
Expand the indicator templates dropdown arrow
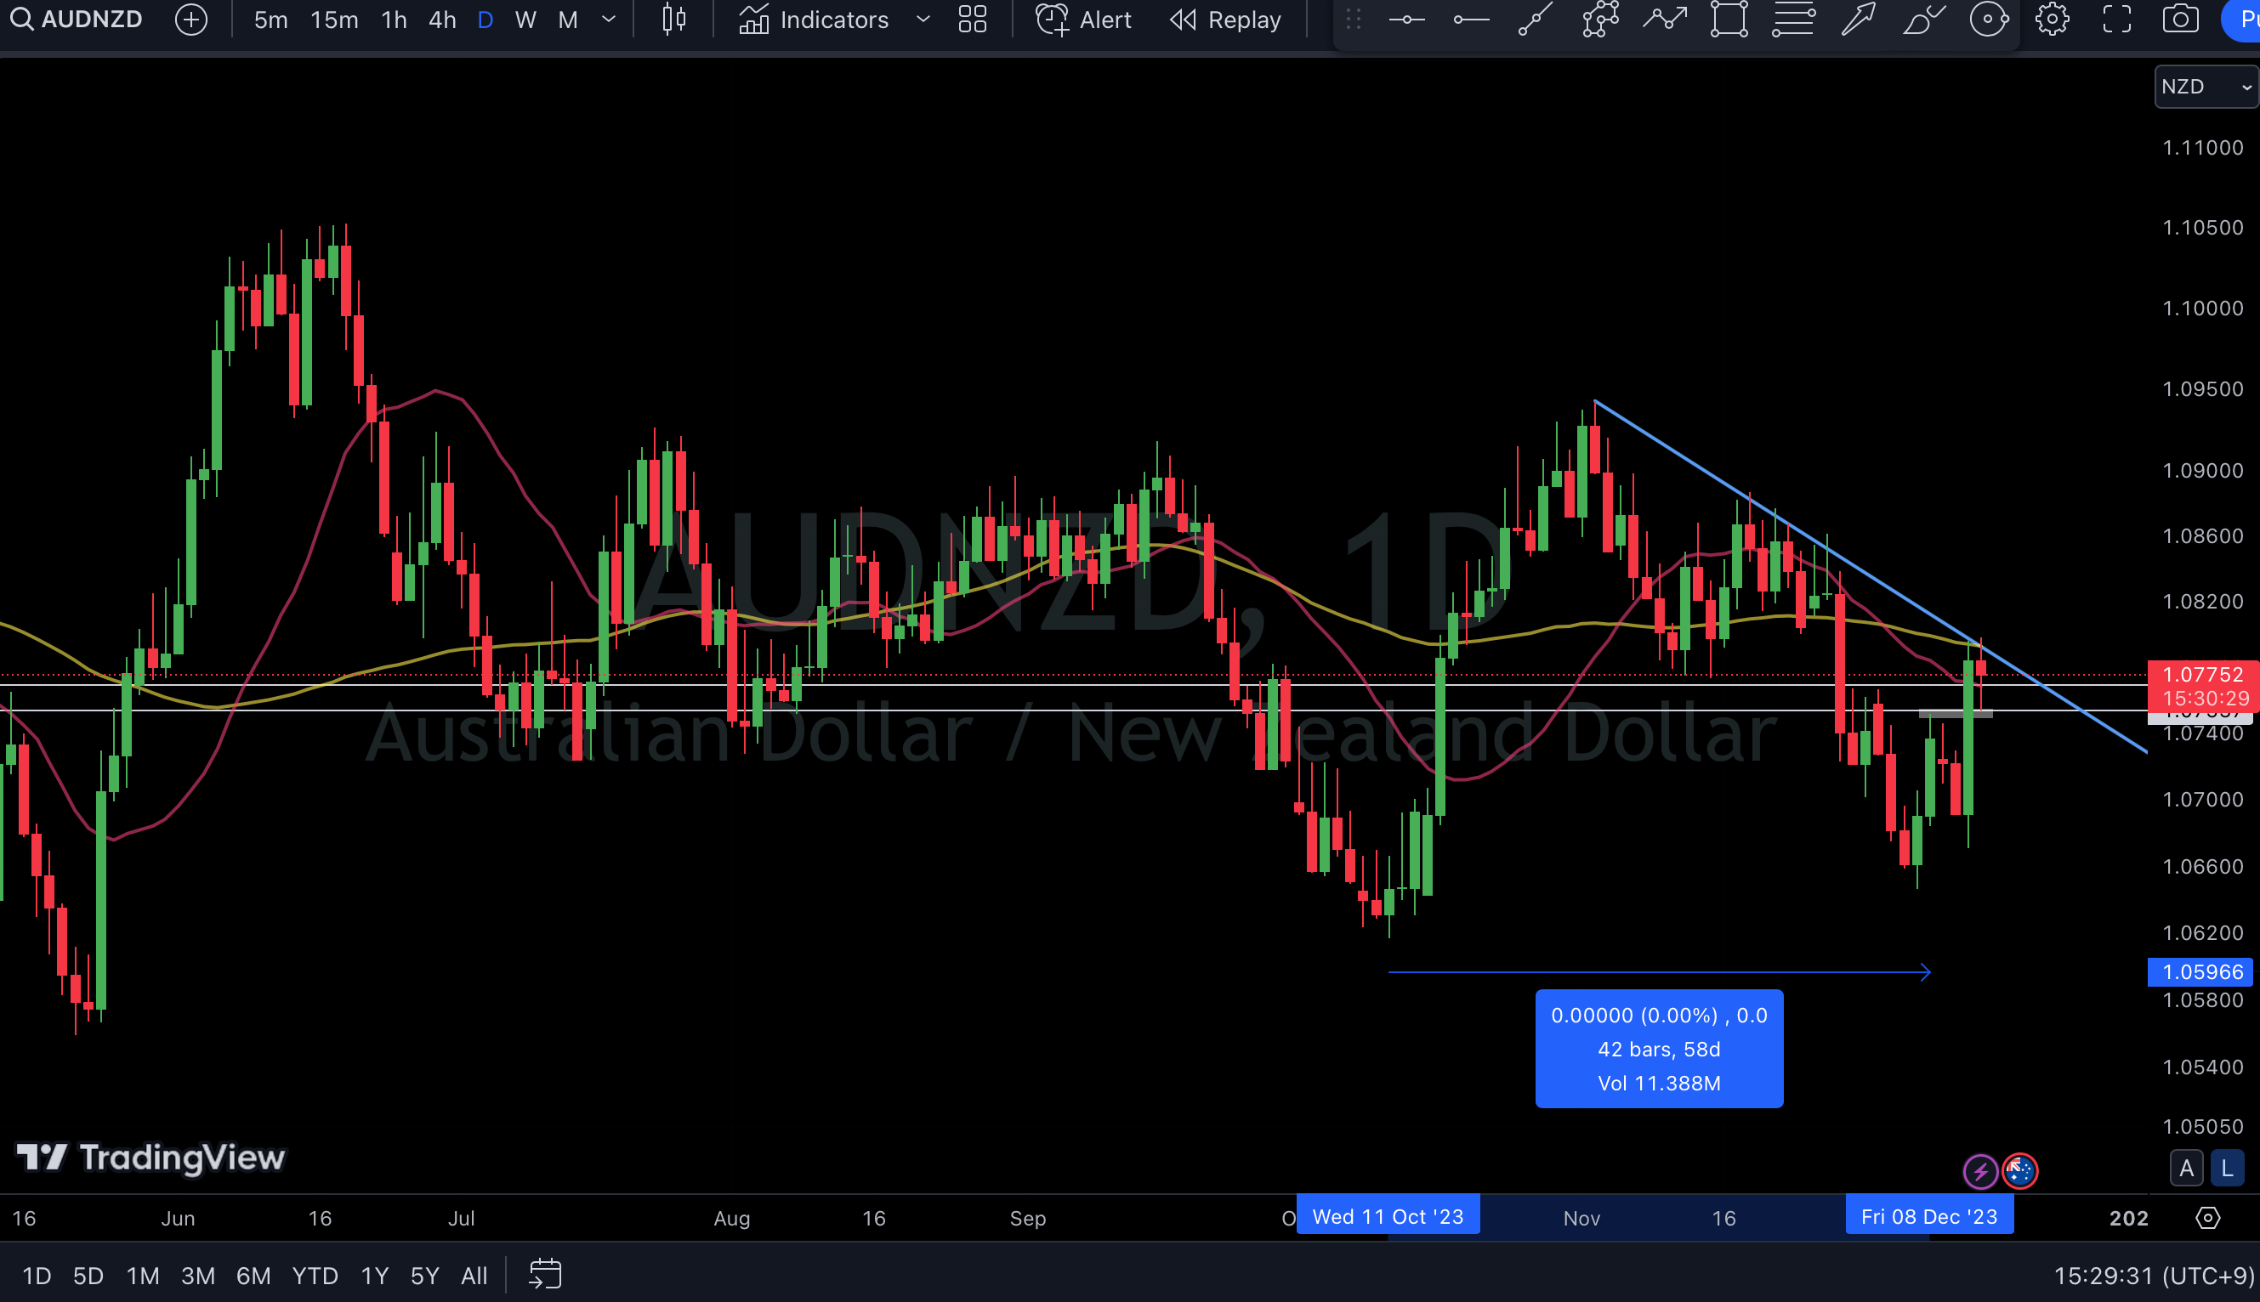(x=923, y=20)
